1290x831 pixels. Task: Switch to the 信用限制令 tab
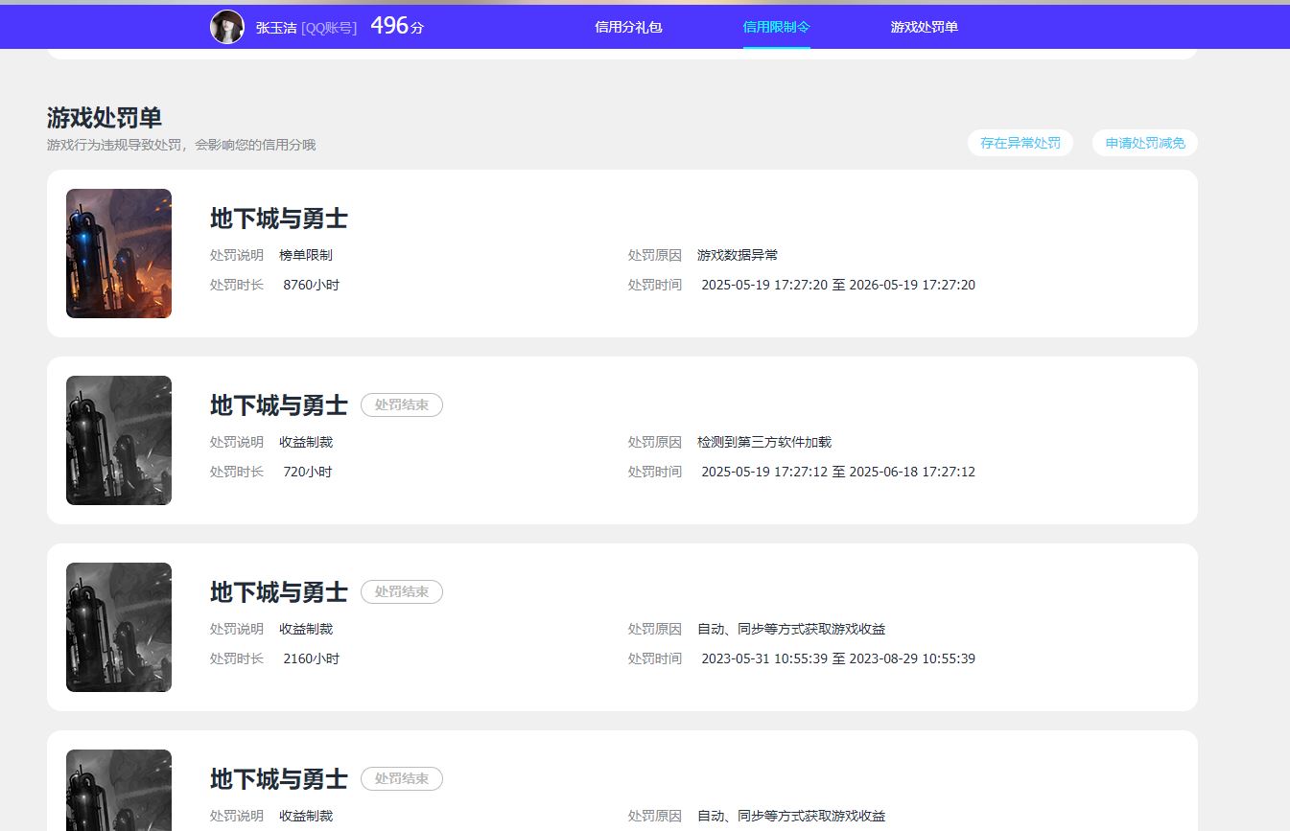tap(776, 27)
